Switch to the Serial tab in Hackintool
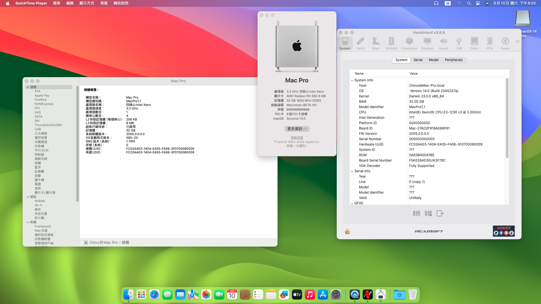 point(418,60)
